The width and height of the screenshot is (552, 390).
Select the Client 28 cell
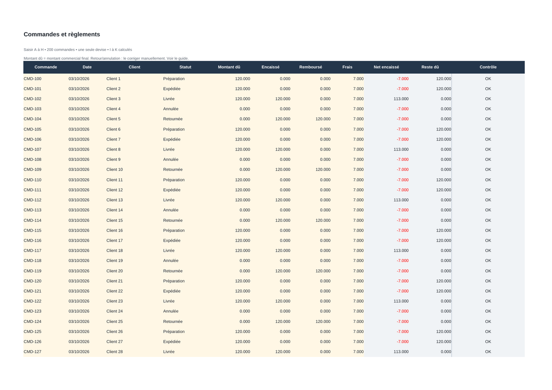[134, 352]
